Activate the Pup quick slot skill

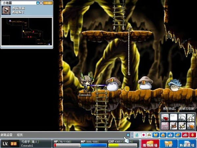190,117
